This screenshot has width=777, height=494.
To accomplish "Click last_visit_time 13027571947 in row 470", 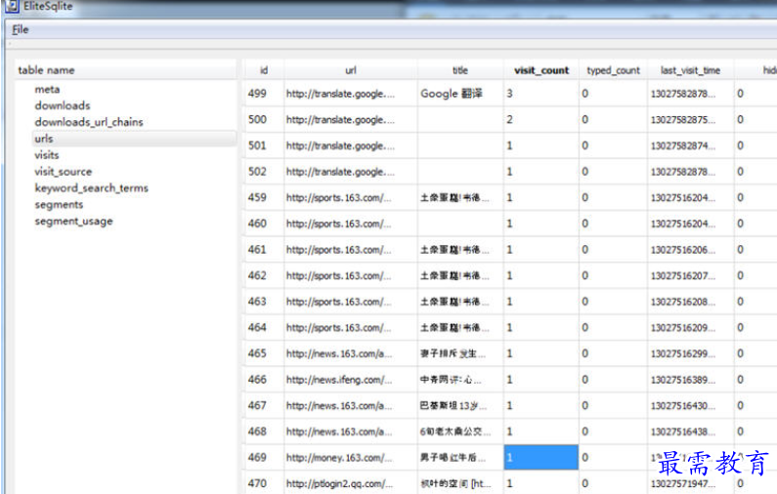I will tap(690, 483).
